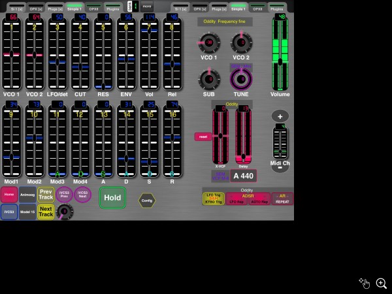The image size is (392, 294).
Task: Toggle the Hold button
Action: pyautogui.click(x=112, y=197)
